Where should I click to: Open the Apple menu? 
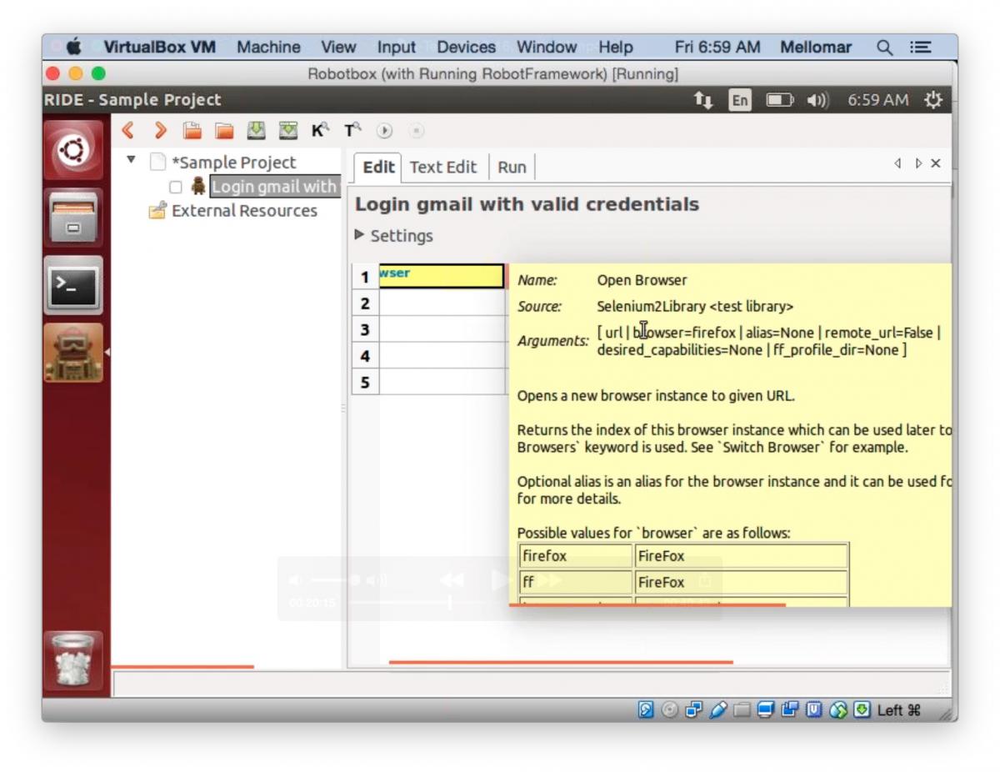click(73, 48)
